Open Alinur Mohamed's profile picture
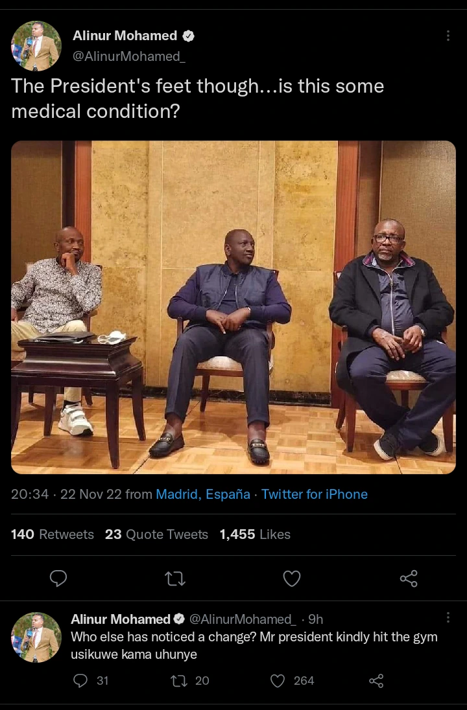Viewport: 467px width, 710px height. tap(36, 45)
